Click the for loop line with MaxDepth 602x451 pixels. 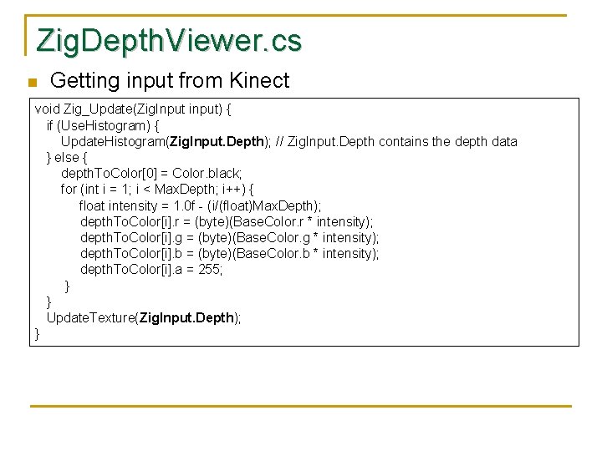(157, 190)
